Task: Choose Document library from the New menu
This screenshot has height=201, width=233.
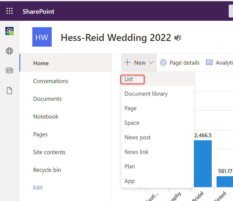Action: tap(158, 94)
